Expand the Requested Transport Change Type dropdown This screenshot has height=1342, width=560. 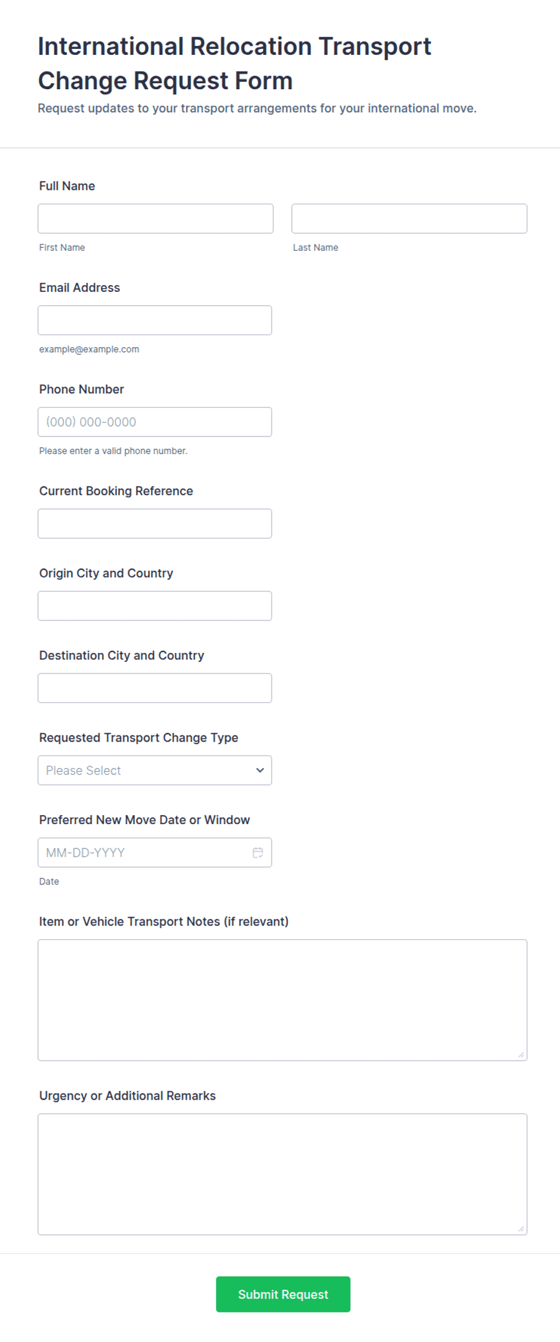click(155, 770)
